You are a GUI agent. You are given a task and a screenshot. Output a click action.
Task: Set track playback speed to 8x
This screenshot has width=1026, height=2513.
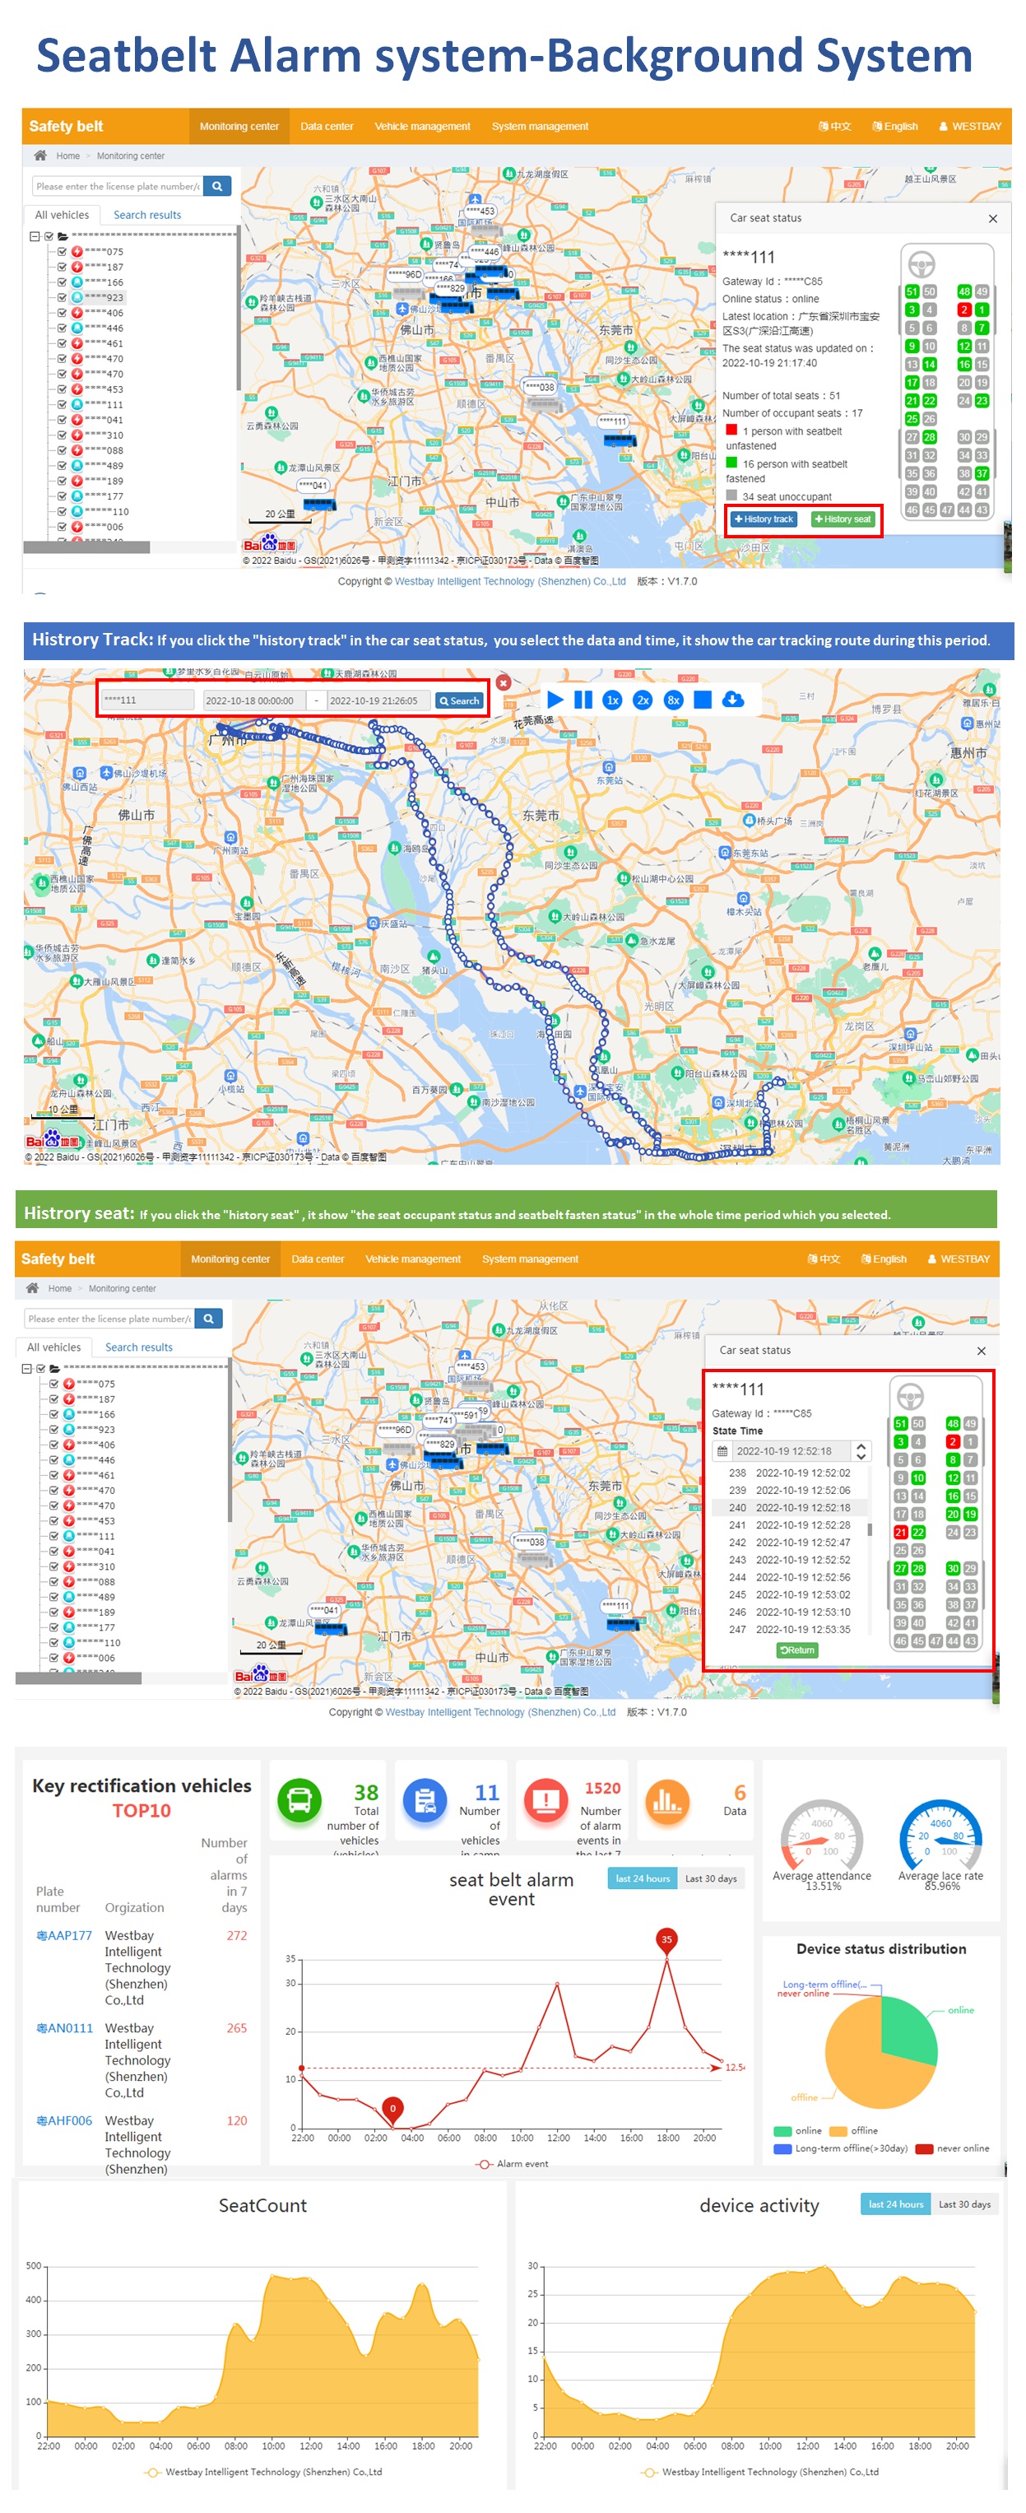pyautogui.click(x=673, y=700)
